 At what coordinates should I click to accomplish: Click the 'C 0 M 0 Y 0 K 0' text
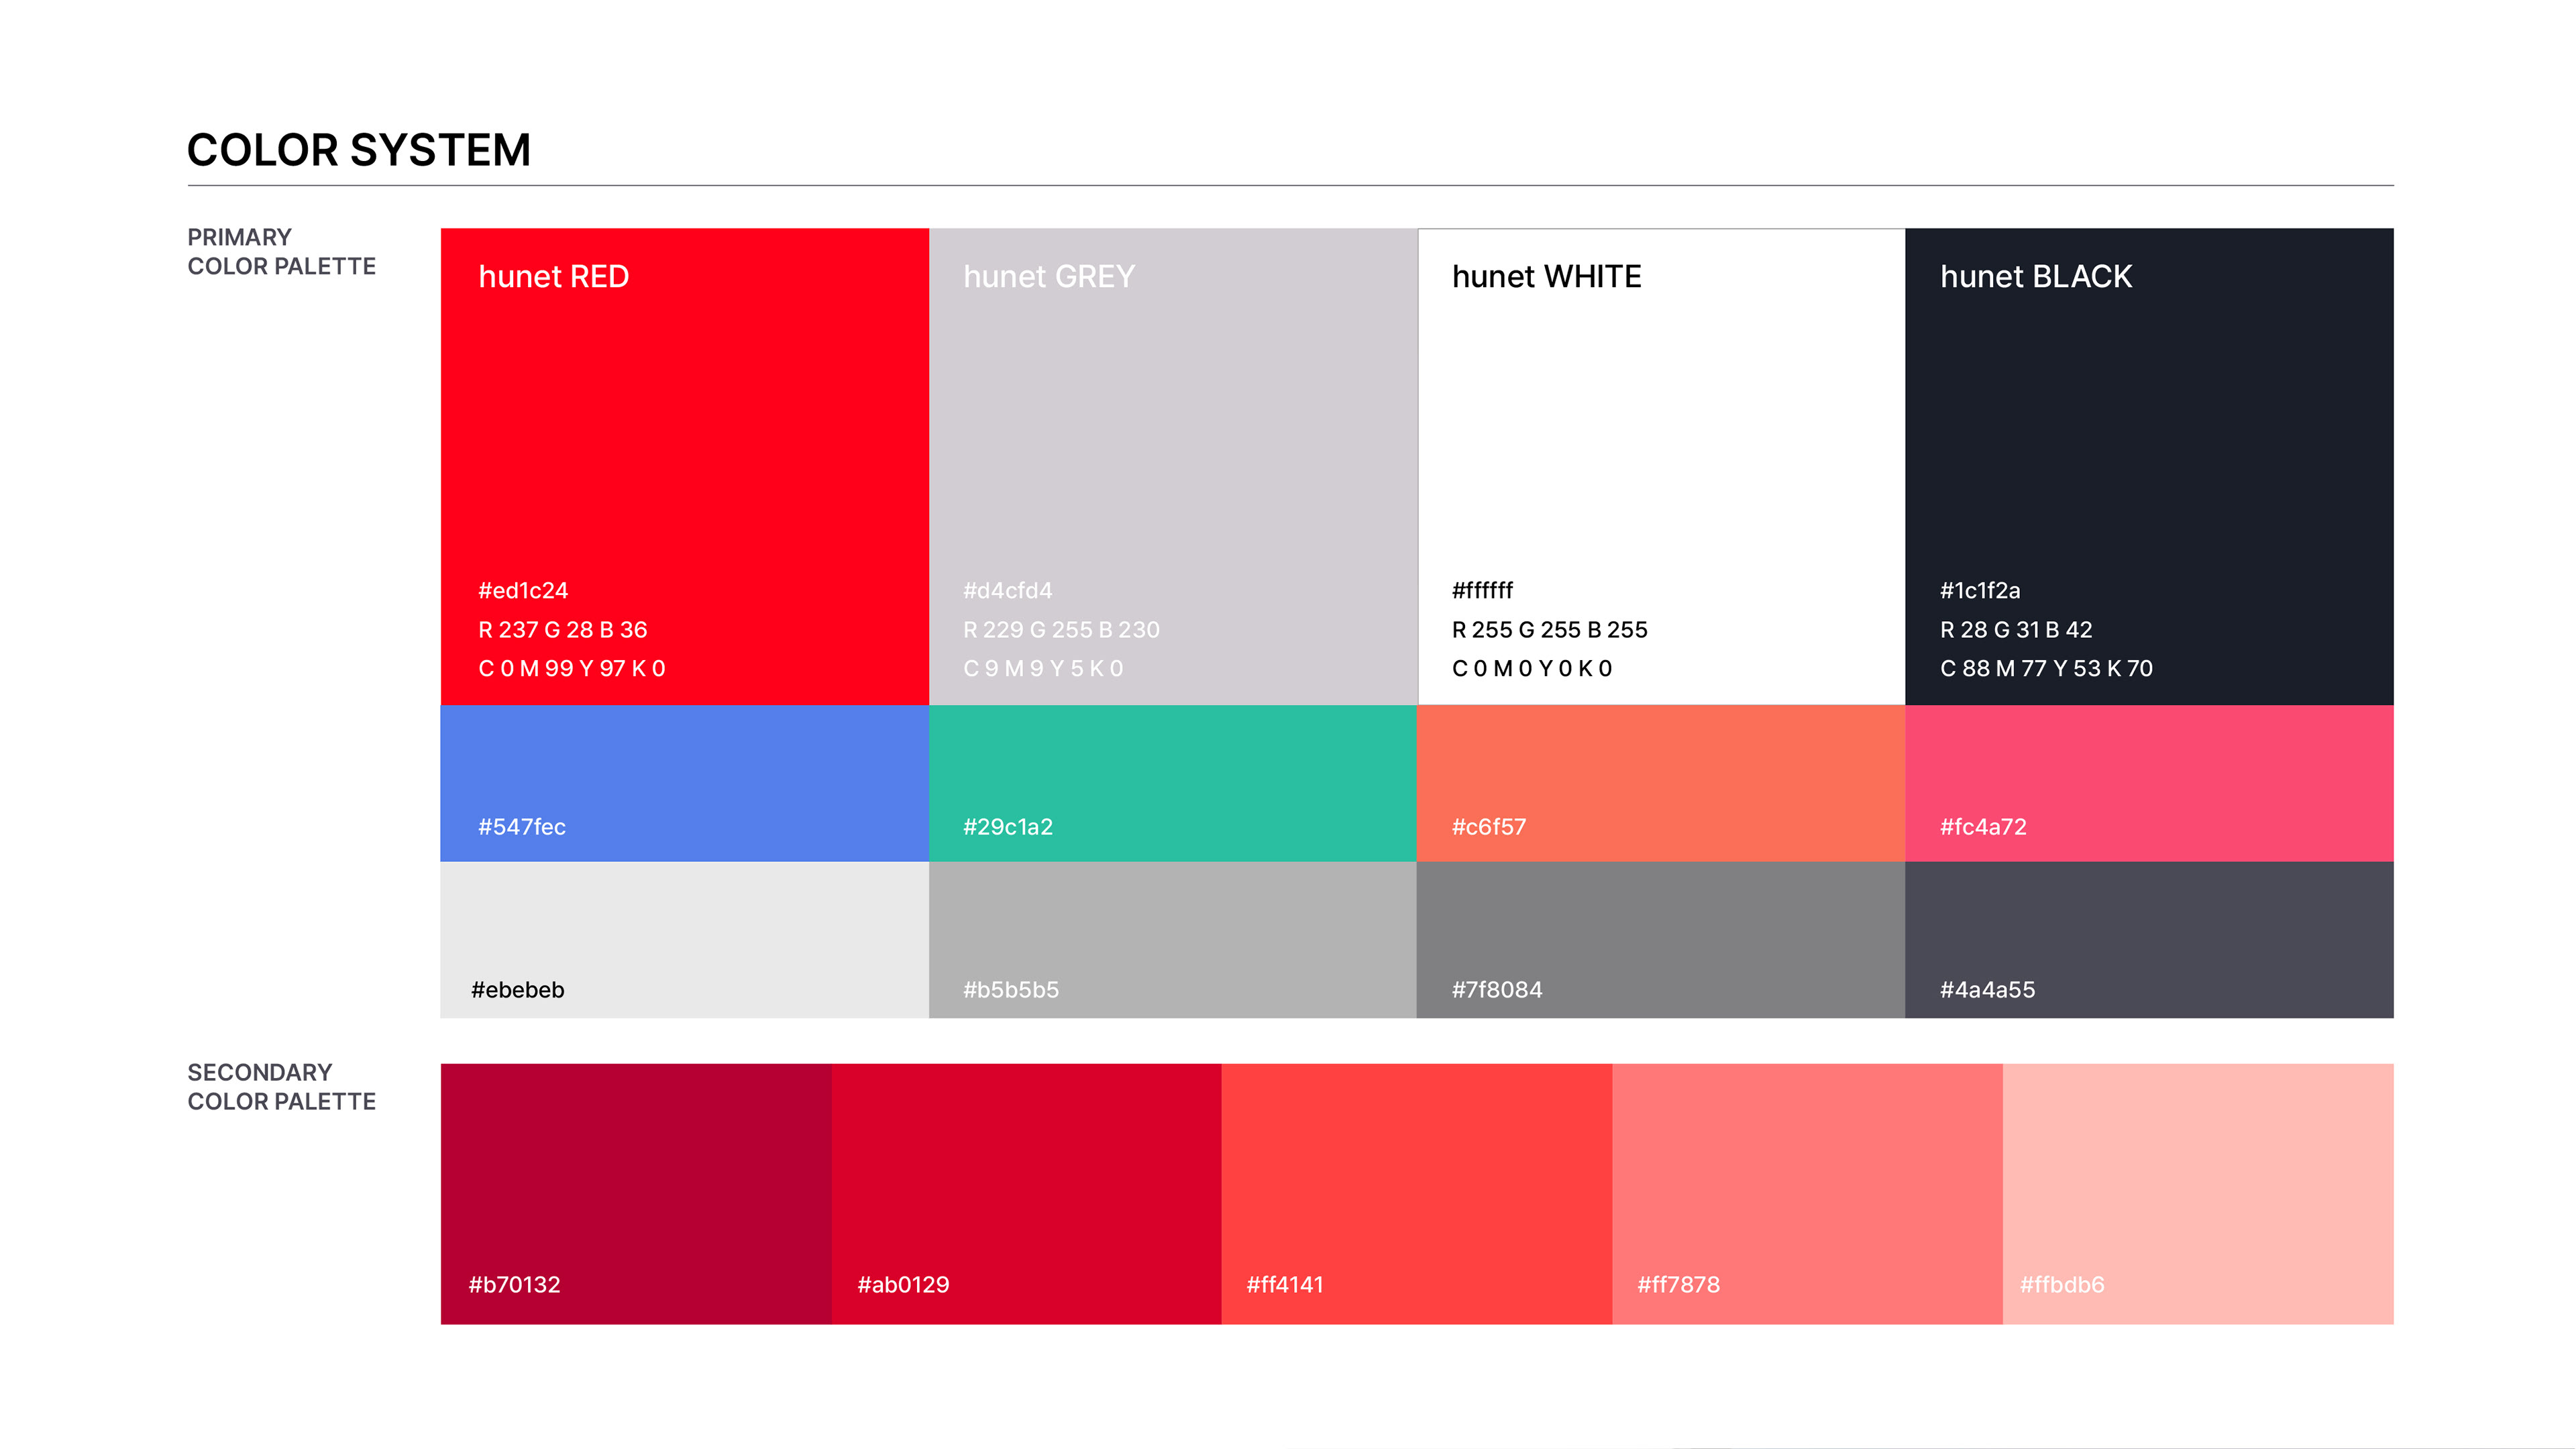click(1532, 668)
